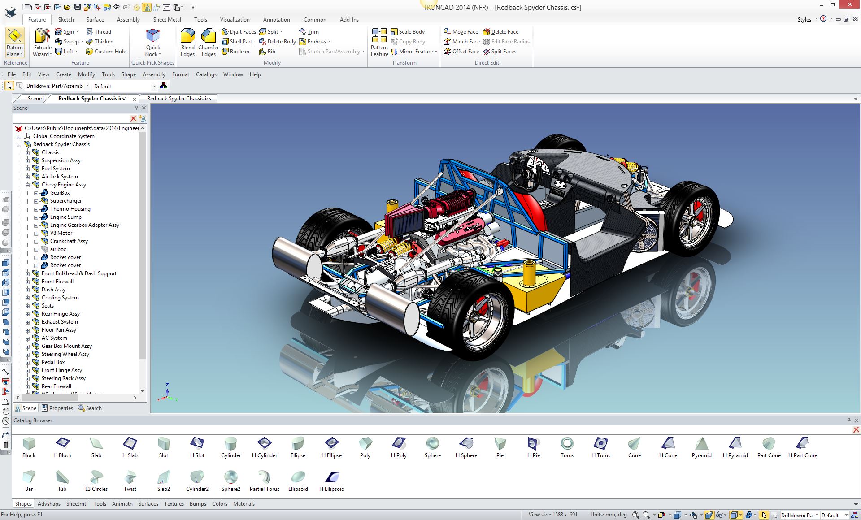Pick the H Cylinder catalog shape
Image resolution: width=861 pixels, height=520 pixels.
pos(264,444)
